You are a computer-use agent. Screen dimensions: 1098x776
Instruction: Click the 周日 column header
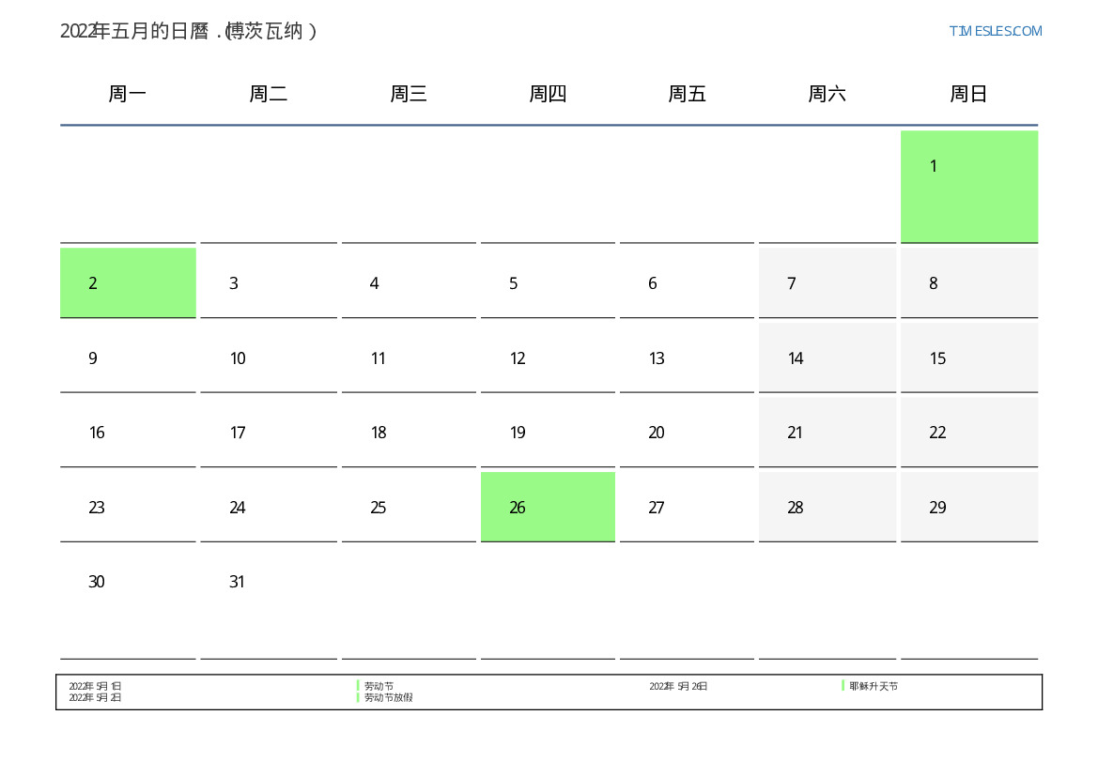click(968, 94)
